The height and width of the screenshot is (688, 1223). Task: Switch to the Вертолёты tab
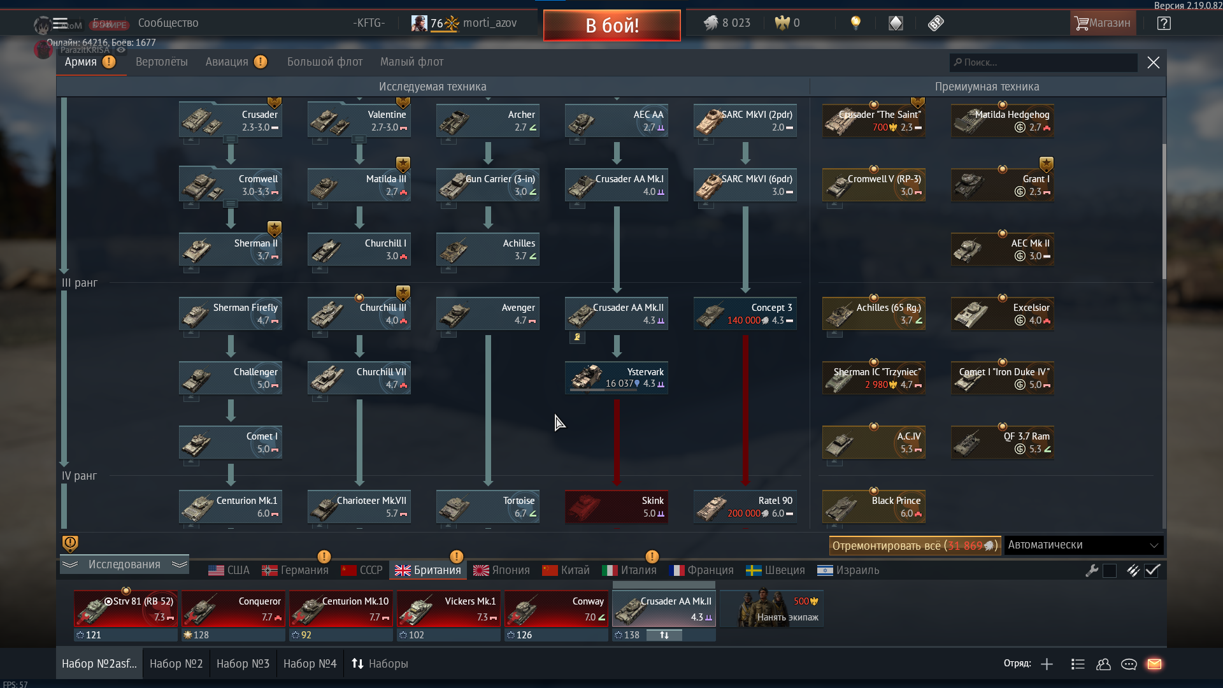pyautogui.click(x=162, y=62)
